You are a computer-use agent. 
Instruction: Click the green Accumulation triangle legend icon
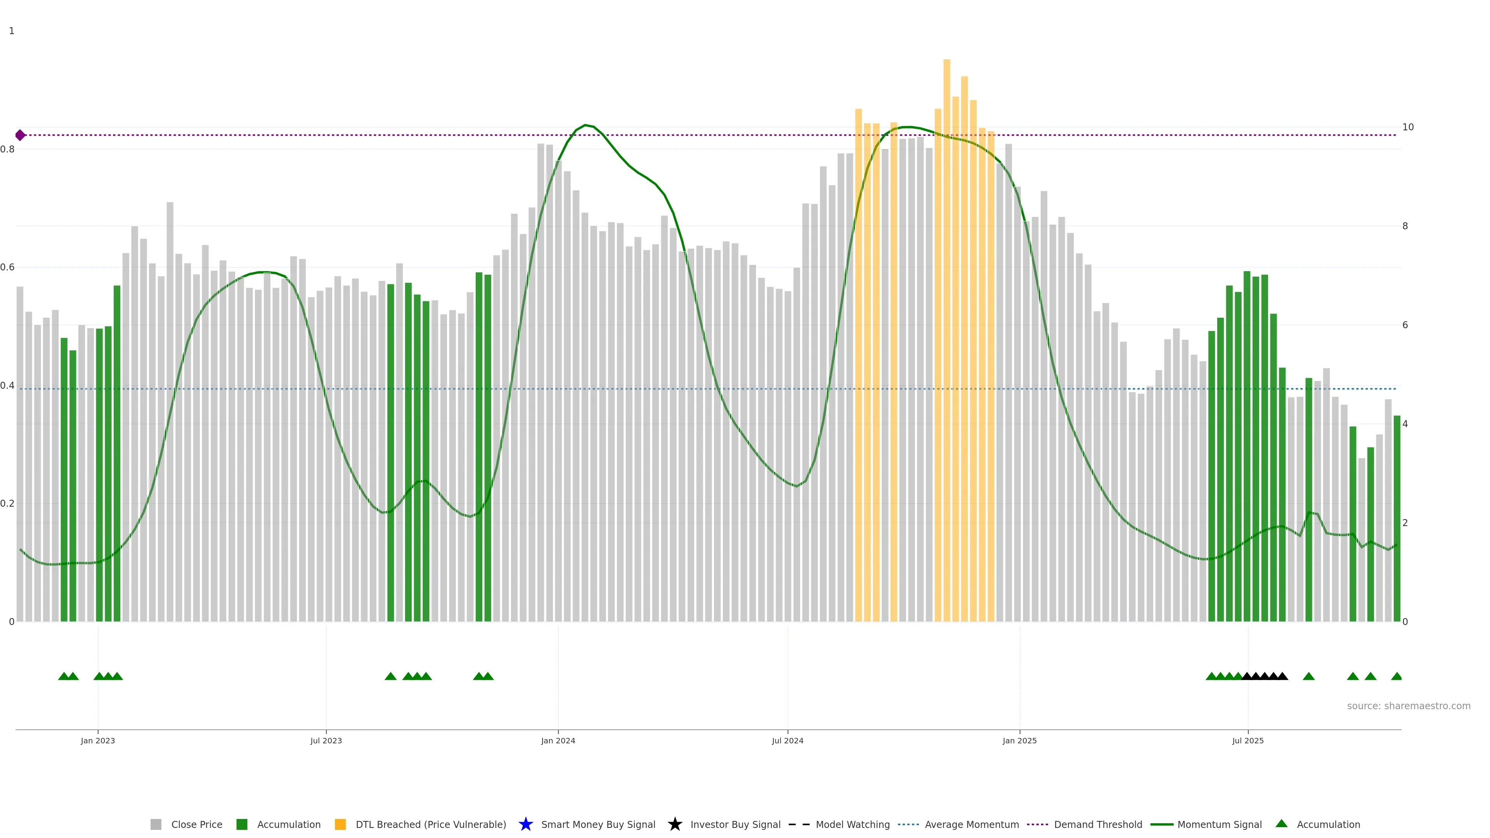(1281, 824)
